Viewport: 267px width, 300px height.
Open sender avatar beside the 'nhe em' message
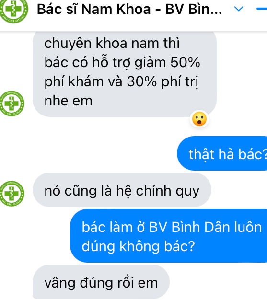[x=12, y=104]
